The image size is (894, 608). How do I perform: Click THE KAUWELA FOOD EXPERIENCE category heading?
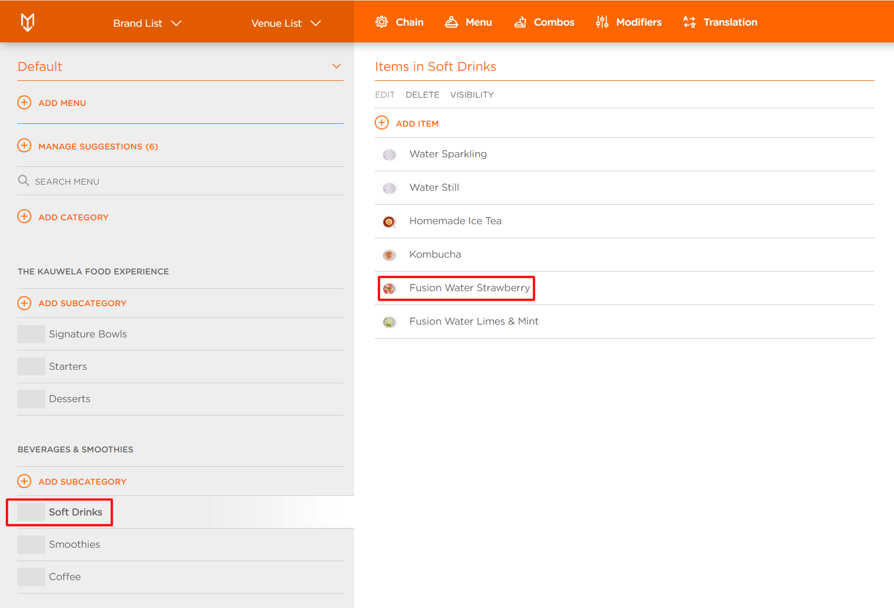[x=93, y=272]
